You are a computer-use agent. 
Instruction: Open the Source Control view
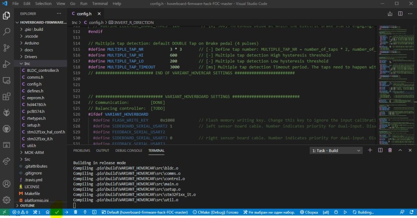(7, 47)
